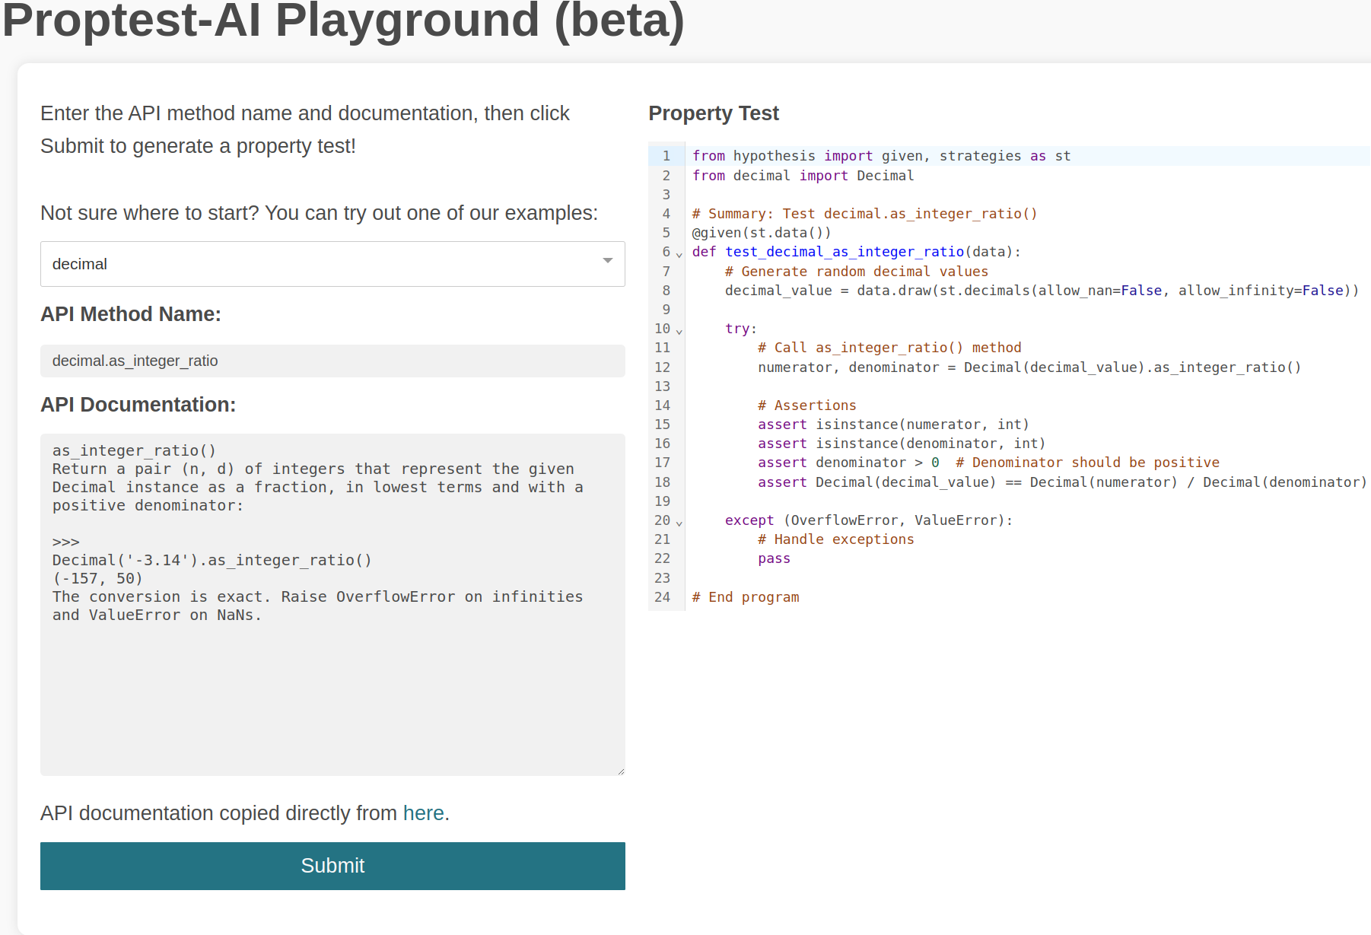Click the 'assert isinstance(denominator, int)' line
1371x935 pixels.
pos(902,444)
